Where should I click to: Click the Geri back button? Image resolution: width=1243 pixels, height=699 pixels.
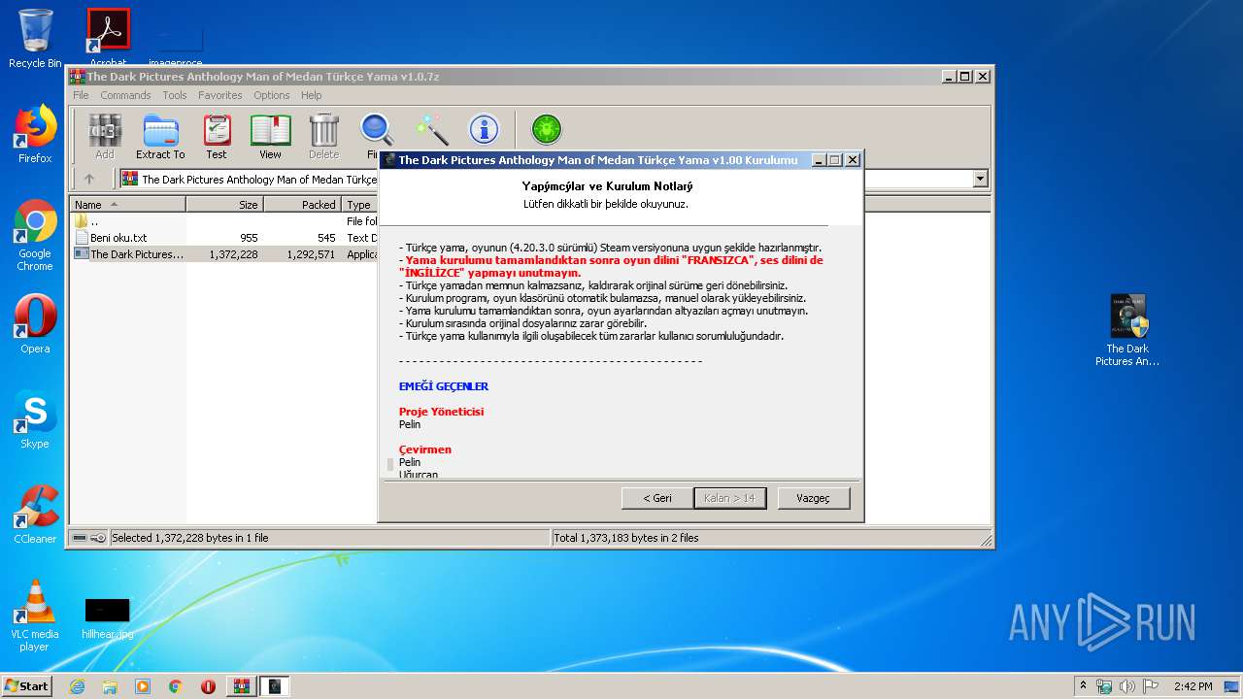[657, 498]
